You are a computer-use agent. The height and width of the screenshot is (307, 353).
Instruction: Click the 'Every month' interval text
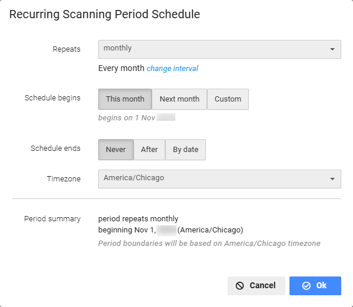coord(121,68)
